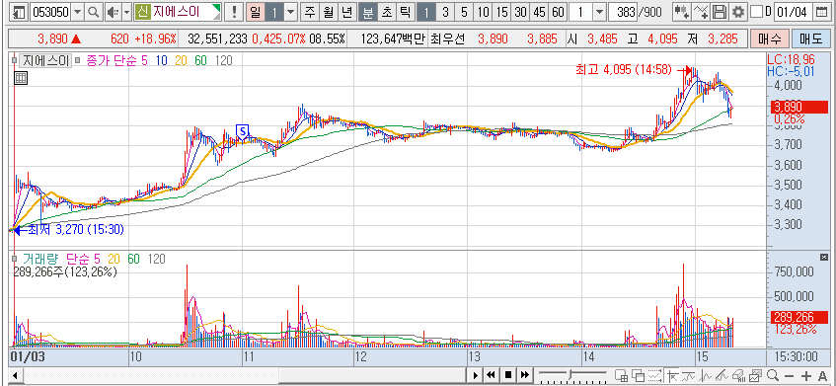Click the stop button for chart replay
The height and width of the screenshot is (386, 836).
tap(508, 375)
